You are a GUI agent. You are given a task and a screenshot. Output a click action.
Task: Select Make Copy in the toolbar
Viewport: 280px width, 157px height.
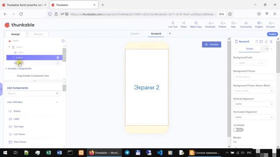(x=196, y=25)
